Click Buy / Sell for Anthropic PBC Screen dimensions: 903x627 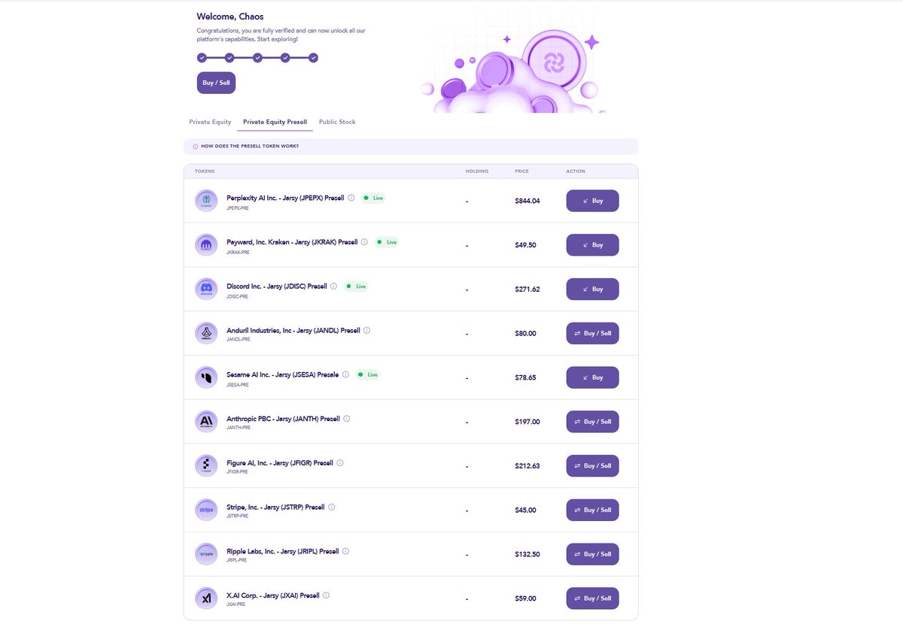[592, 422]
